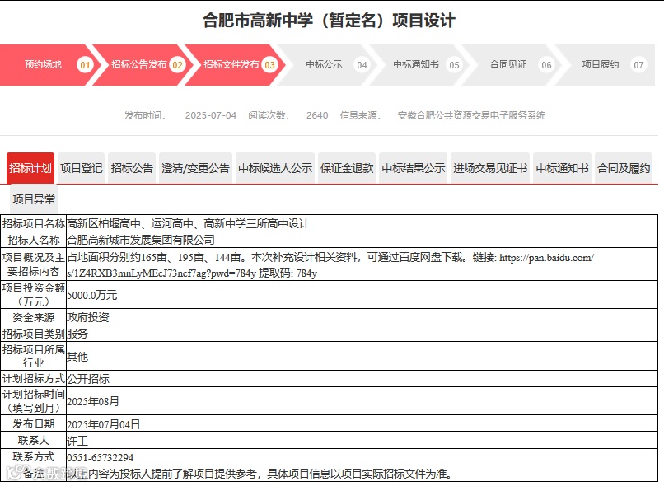Click the release date 2025年07月04日
Image resolution: width=664 pixels, height=486 pixels.
103,423
